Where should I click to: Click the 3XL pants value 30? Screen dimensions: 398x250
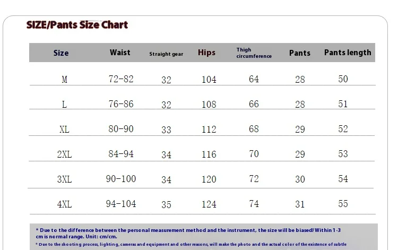pos(300,179)
